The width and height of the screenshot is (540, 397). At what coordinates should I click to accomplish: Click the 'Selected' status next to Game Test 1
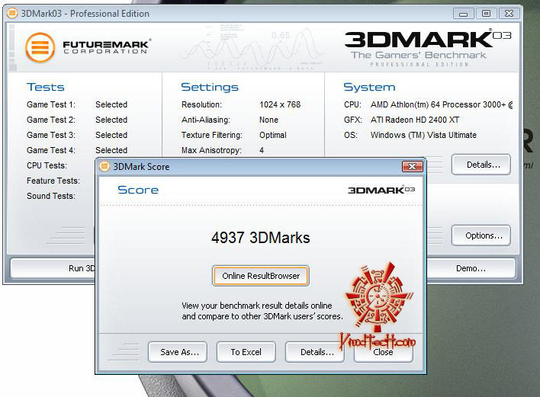[x=111, y=104]
